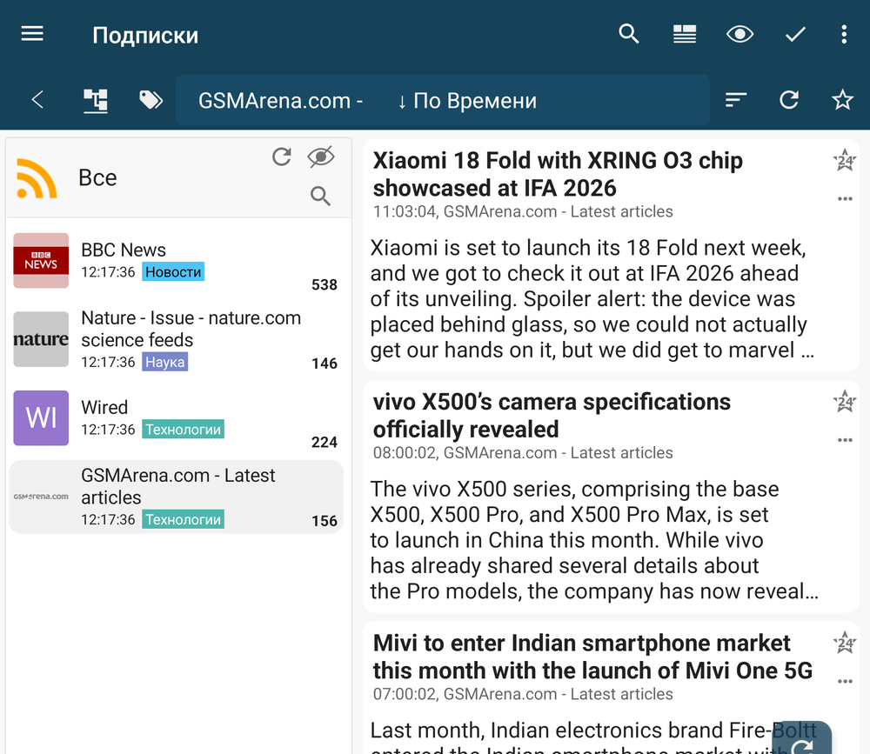Click the Wired unread count 224
Viewport: 870px width, 754px height.
tap(325, 442)
